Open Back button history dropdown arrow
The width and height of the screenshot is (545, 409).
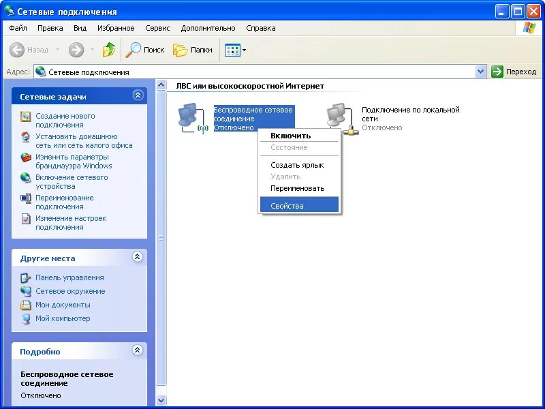[57, 50]
